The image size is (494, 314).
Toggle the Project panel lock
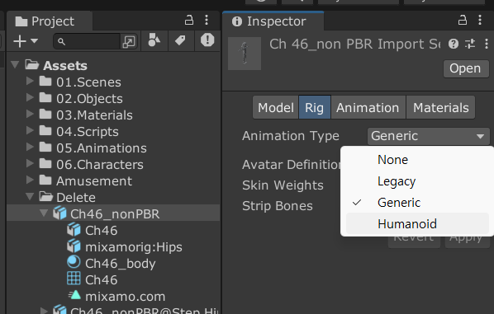[188, 20]
